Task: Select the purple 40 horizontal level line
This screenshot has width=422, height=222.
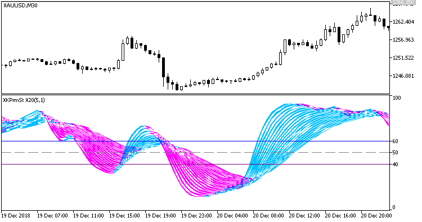Action: click(196, 165)
